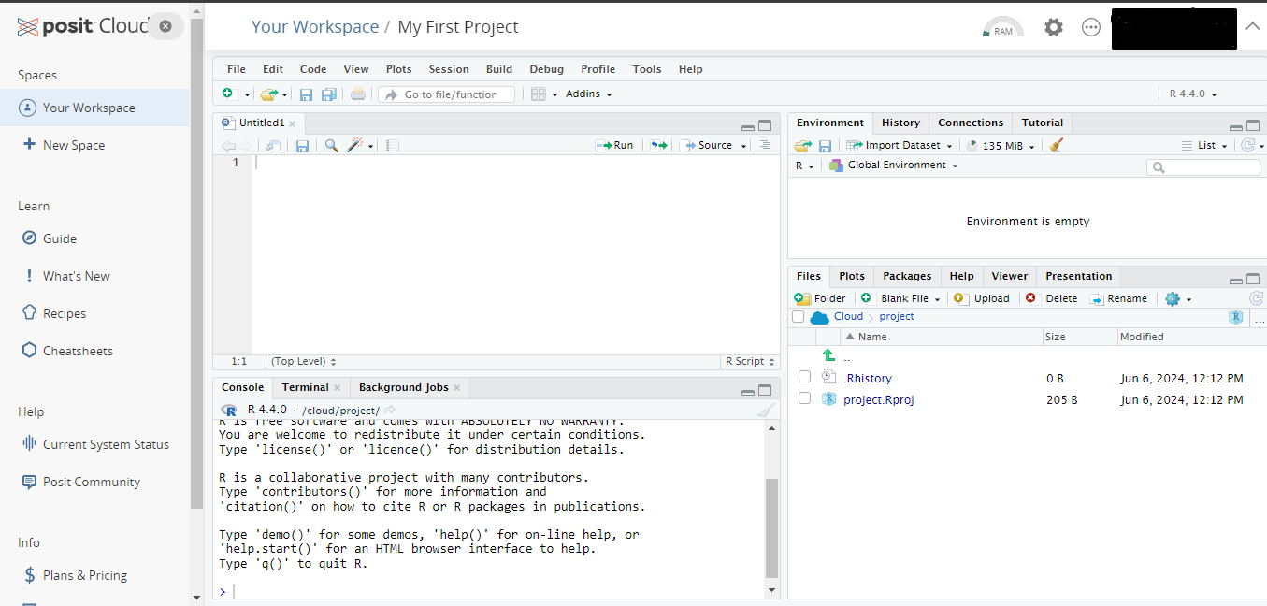Open the Source options dropdown arrow

point(744,146)
